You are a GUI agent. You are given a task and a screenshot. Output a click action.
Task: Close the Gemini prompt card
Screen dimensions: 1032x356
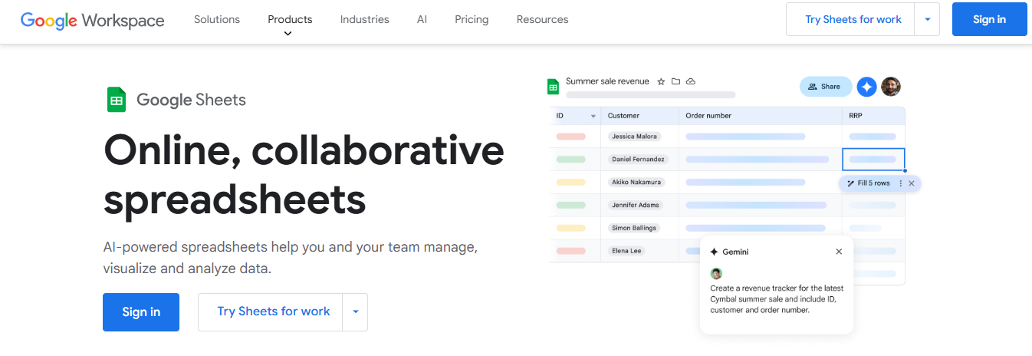pyautogui.click(x=839, y=252)
